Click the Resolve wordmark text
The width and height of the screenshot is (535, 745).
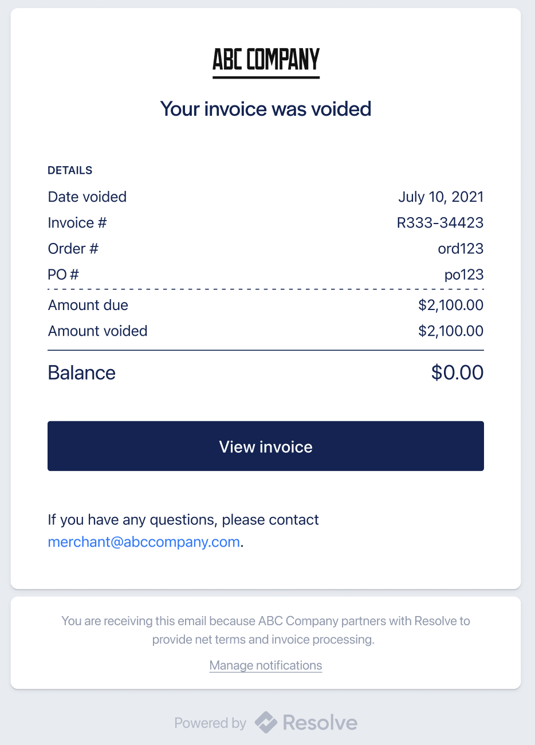320,723
